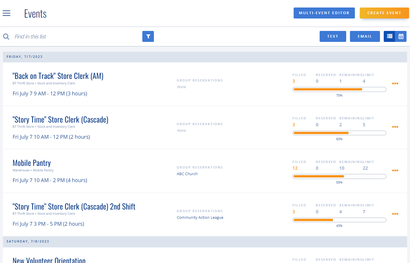Select the list view icon
Image resolution: width=410 pixels, height=263 pixels.
[x=389, y=36]
